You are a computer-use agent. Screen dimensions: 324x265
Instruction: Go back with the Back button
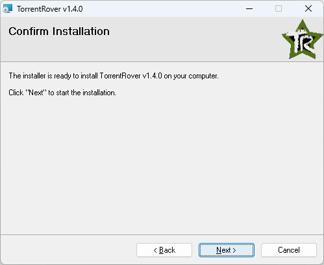(x=164, y=250)
